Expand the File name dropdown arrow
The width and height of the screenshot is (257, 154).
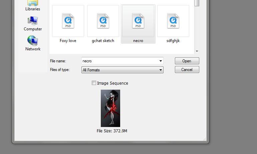point(161,61)
